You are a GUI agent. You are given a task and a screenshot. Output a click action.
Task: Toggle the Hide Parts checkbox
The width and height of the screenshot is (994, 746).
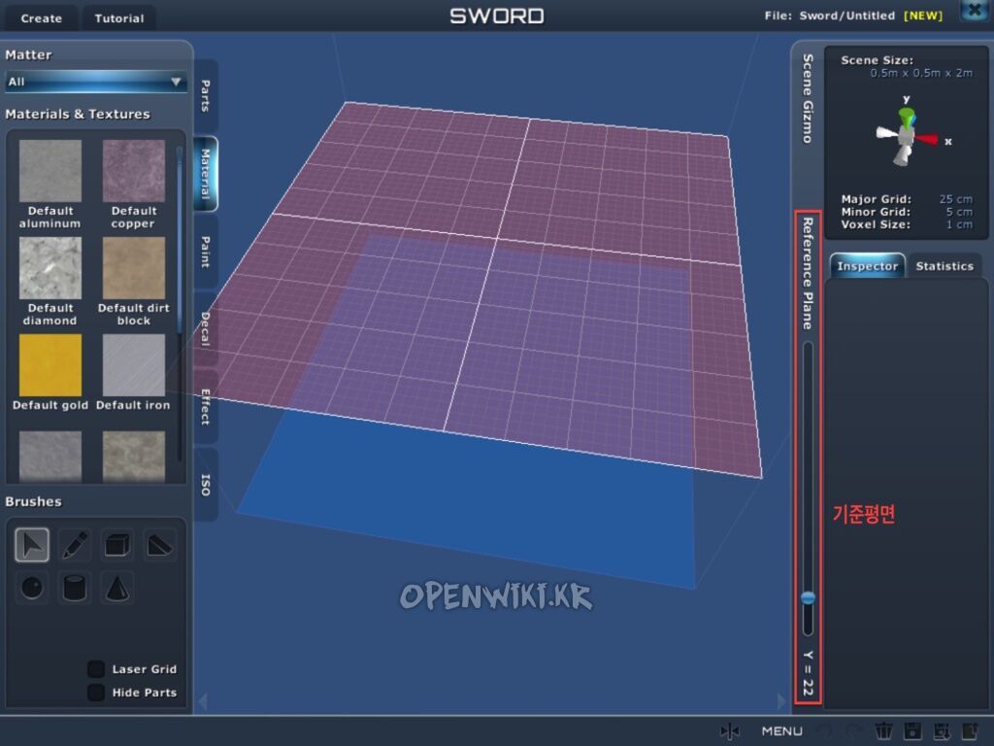point(96,692)
